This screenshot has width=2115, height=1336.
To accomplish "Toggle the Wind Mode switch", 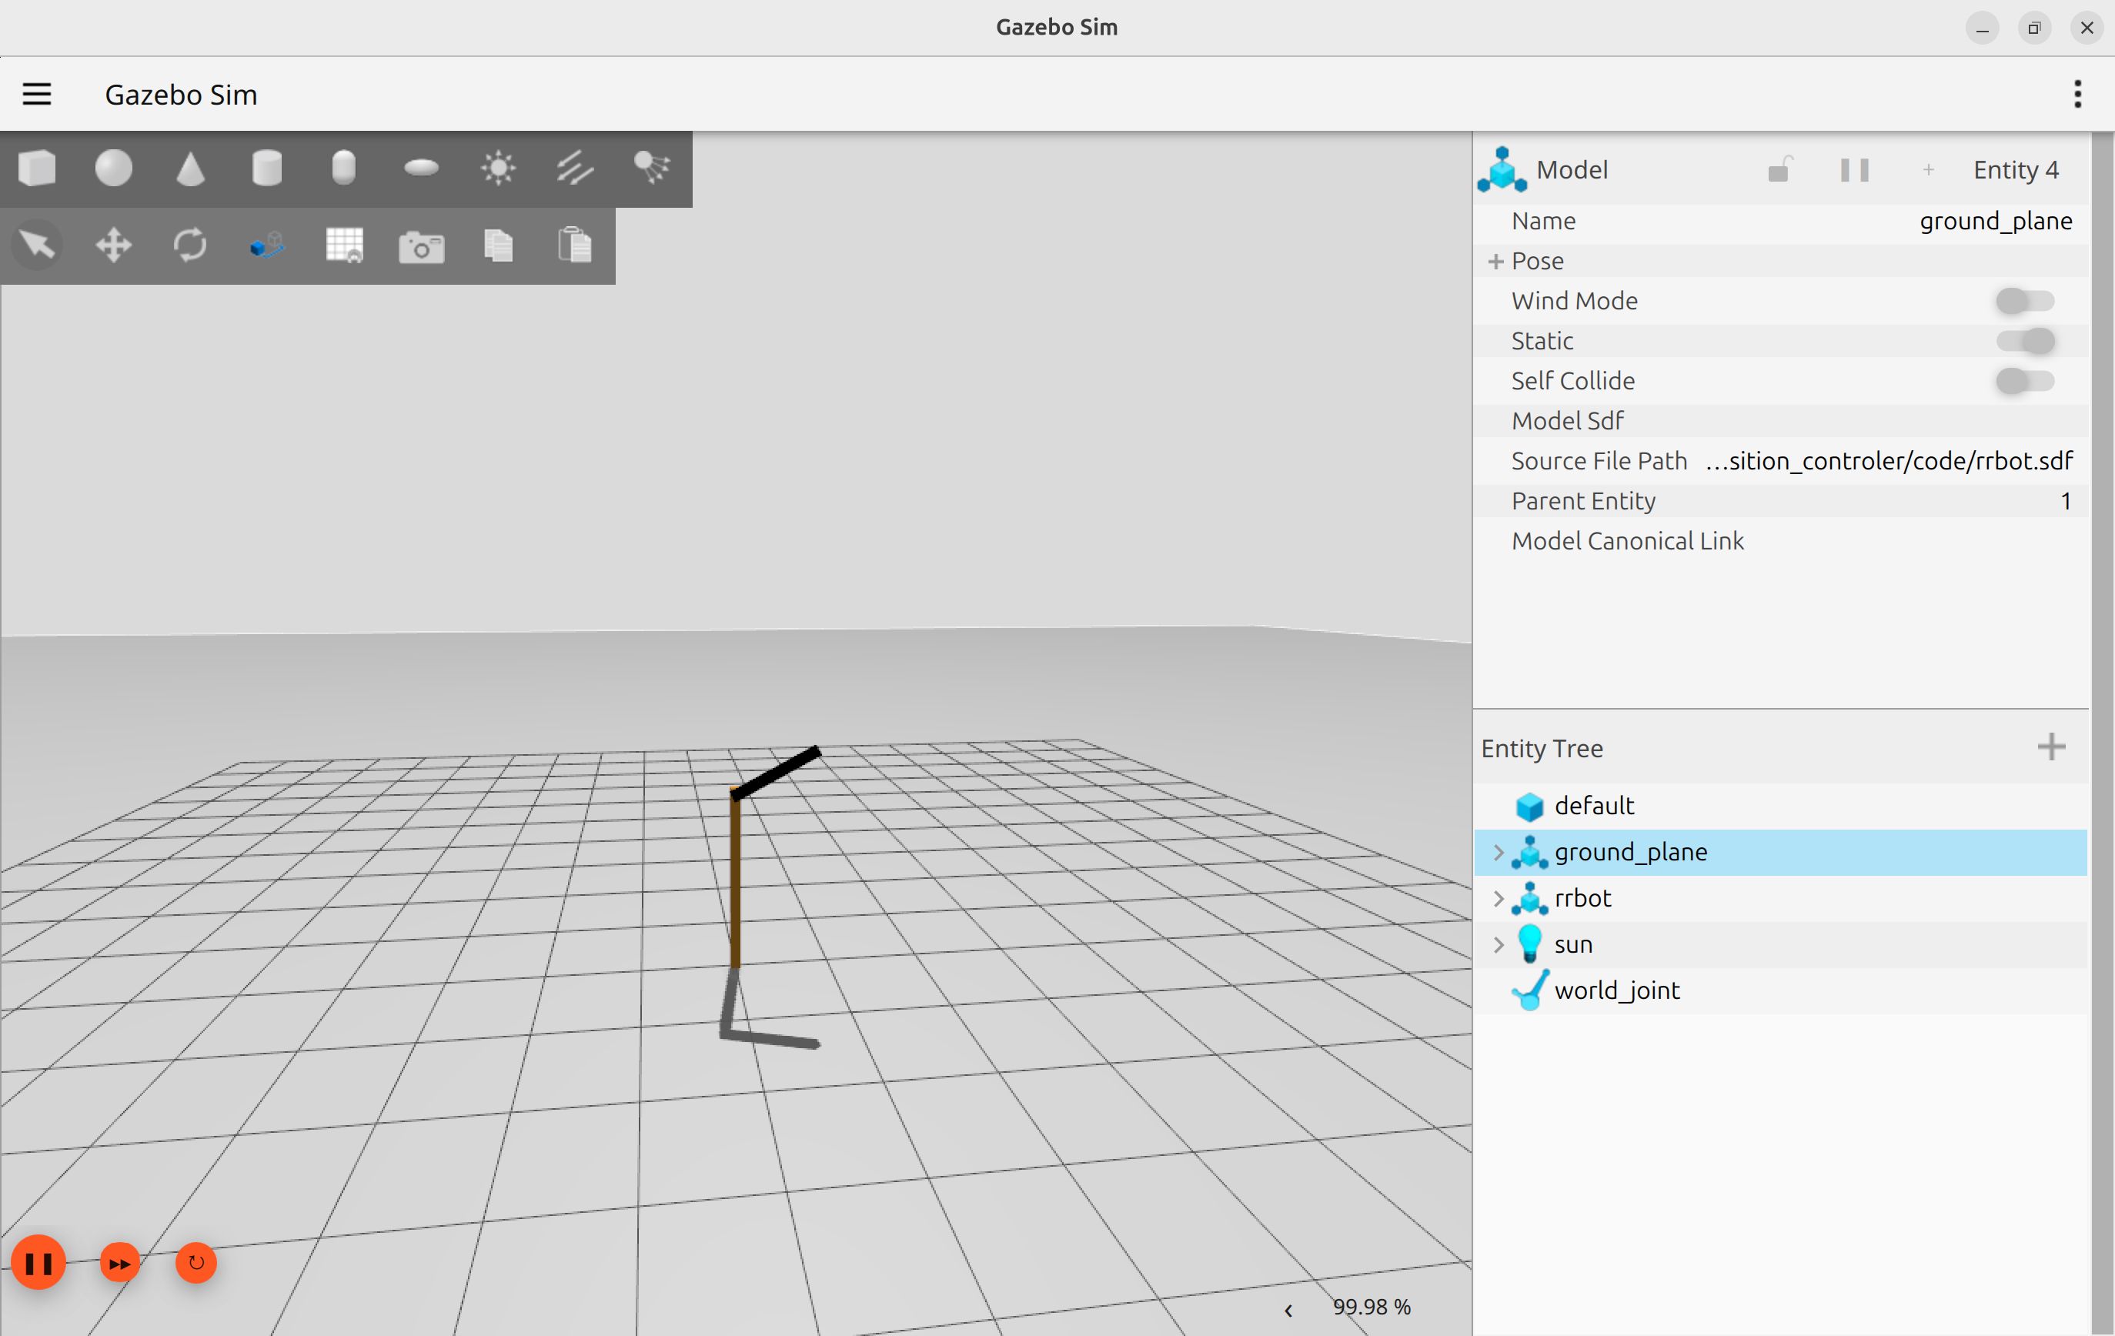I will [2023, 301].
